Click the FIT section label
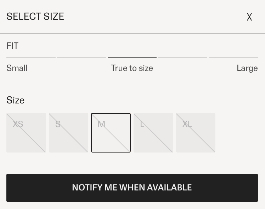This screenshot has width=265, height=209. (x=12, y=46)
